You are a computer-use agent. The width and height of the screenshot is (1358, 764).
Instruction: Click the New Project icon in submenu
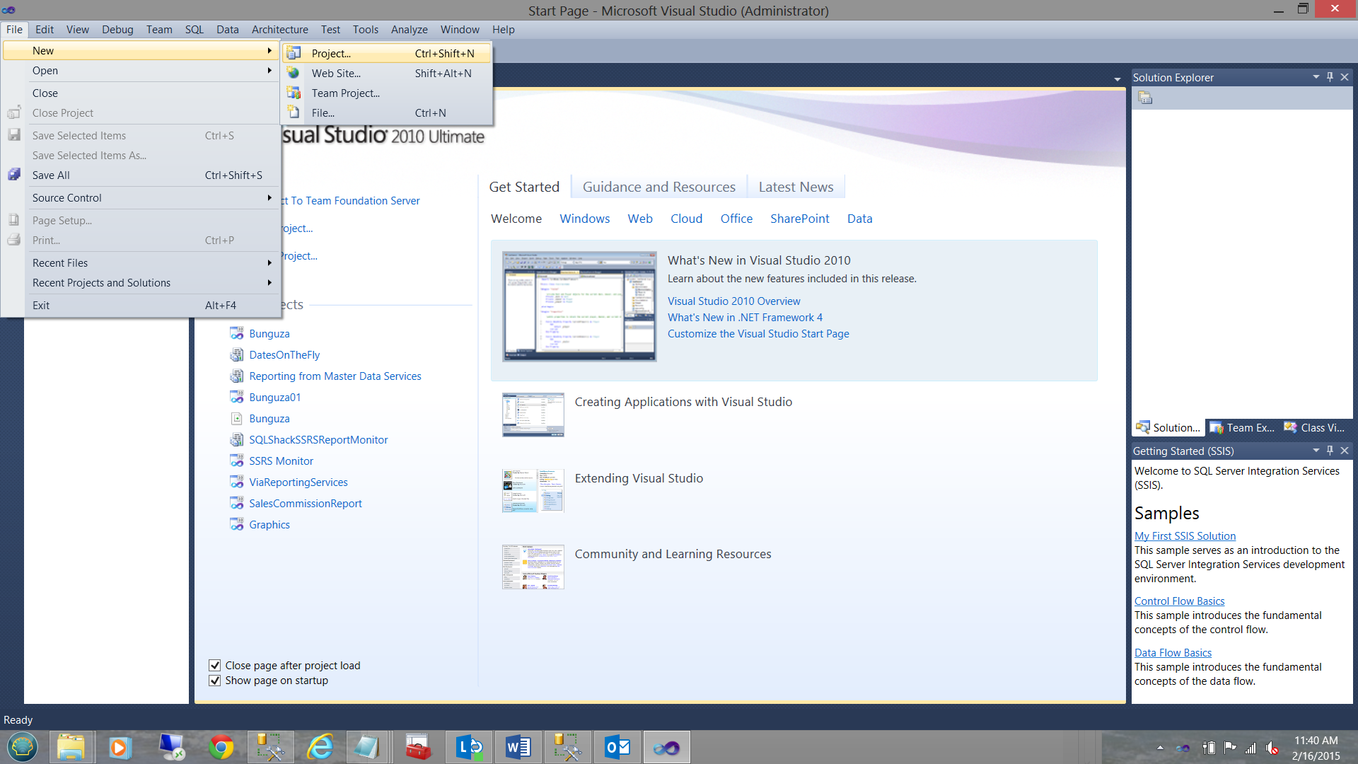pyautogui.click(x=294, y=53)
